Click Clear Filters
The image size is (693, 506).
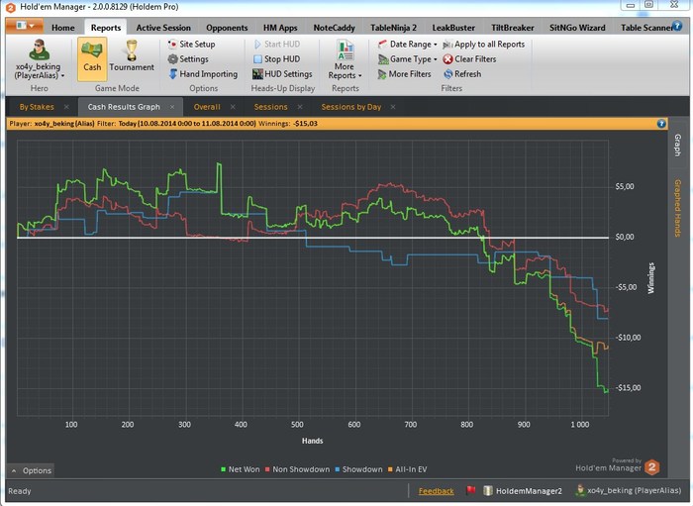click(x=469, y=58)
